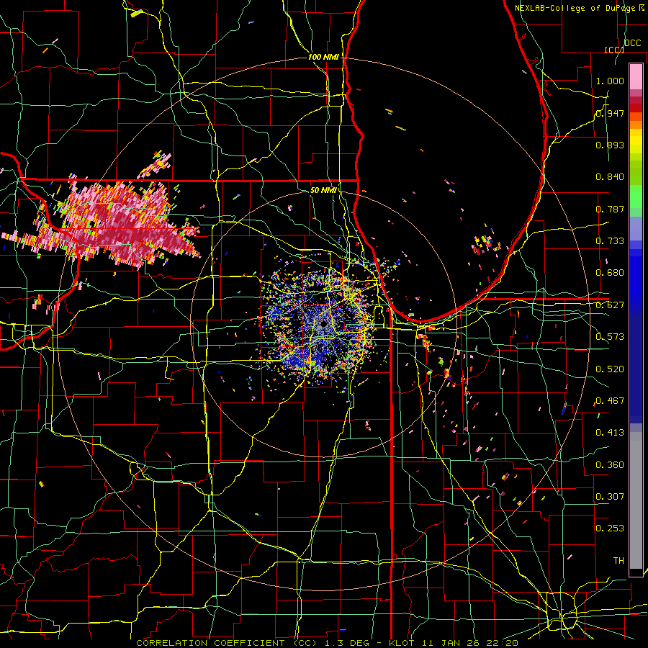
Task: Select the 0.947 legend value
Action: point(610,113)
